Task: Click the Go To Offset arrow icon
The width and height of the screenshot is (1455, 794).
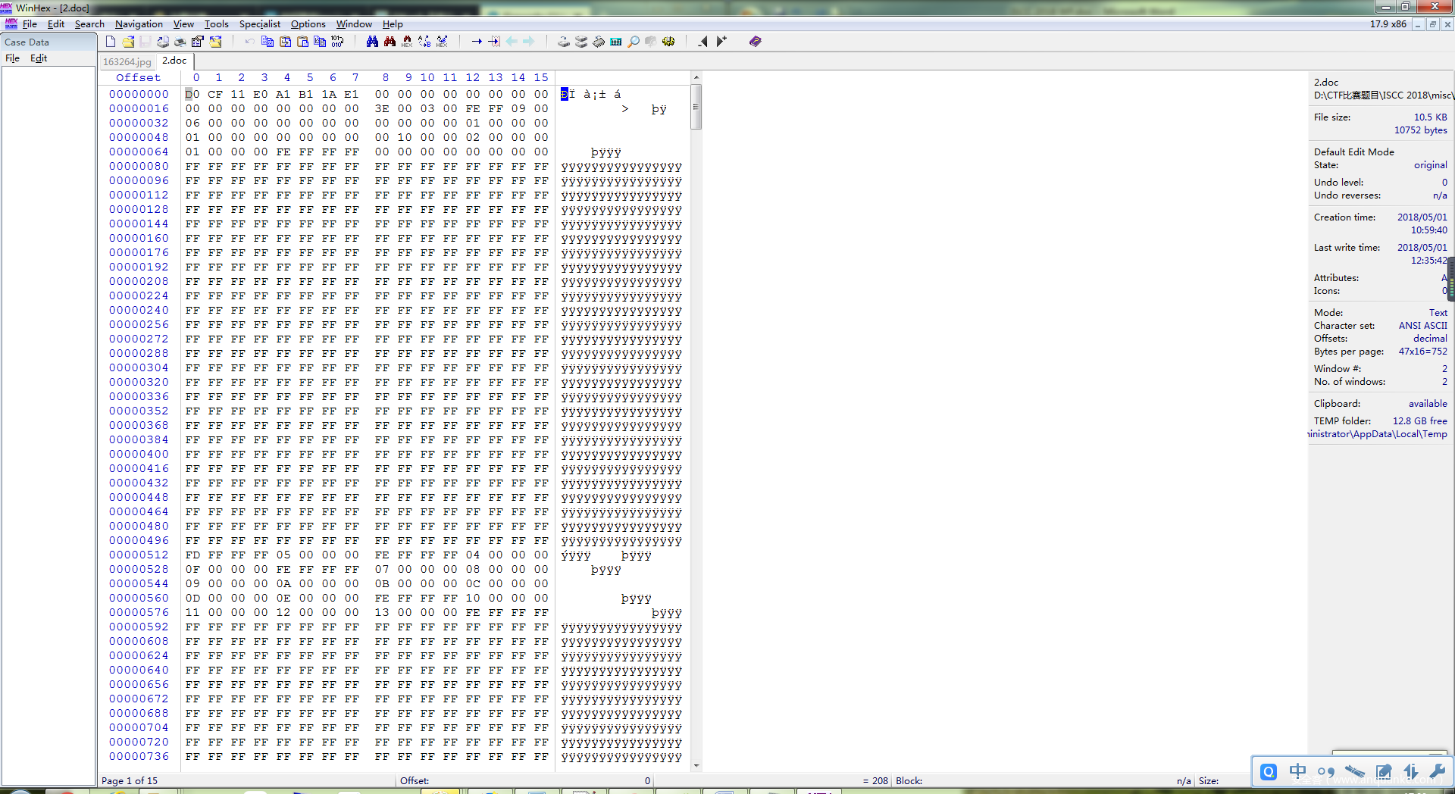Action: (477, 42)
